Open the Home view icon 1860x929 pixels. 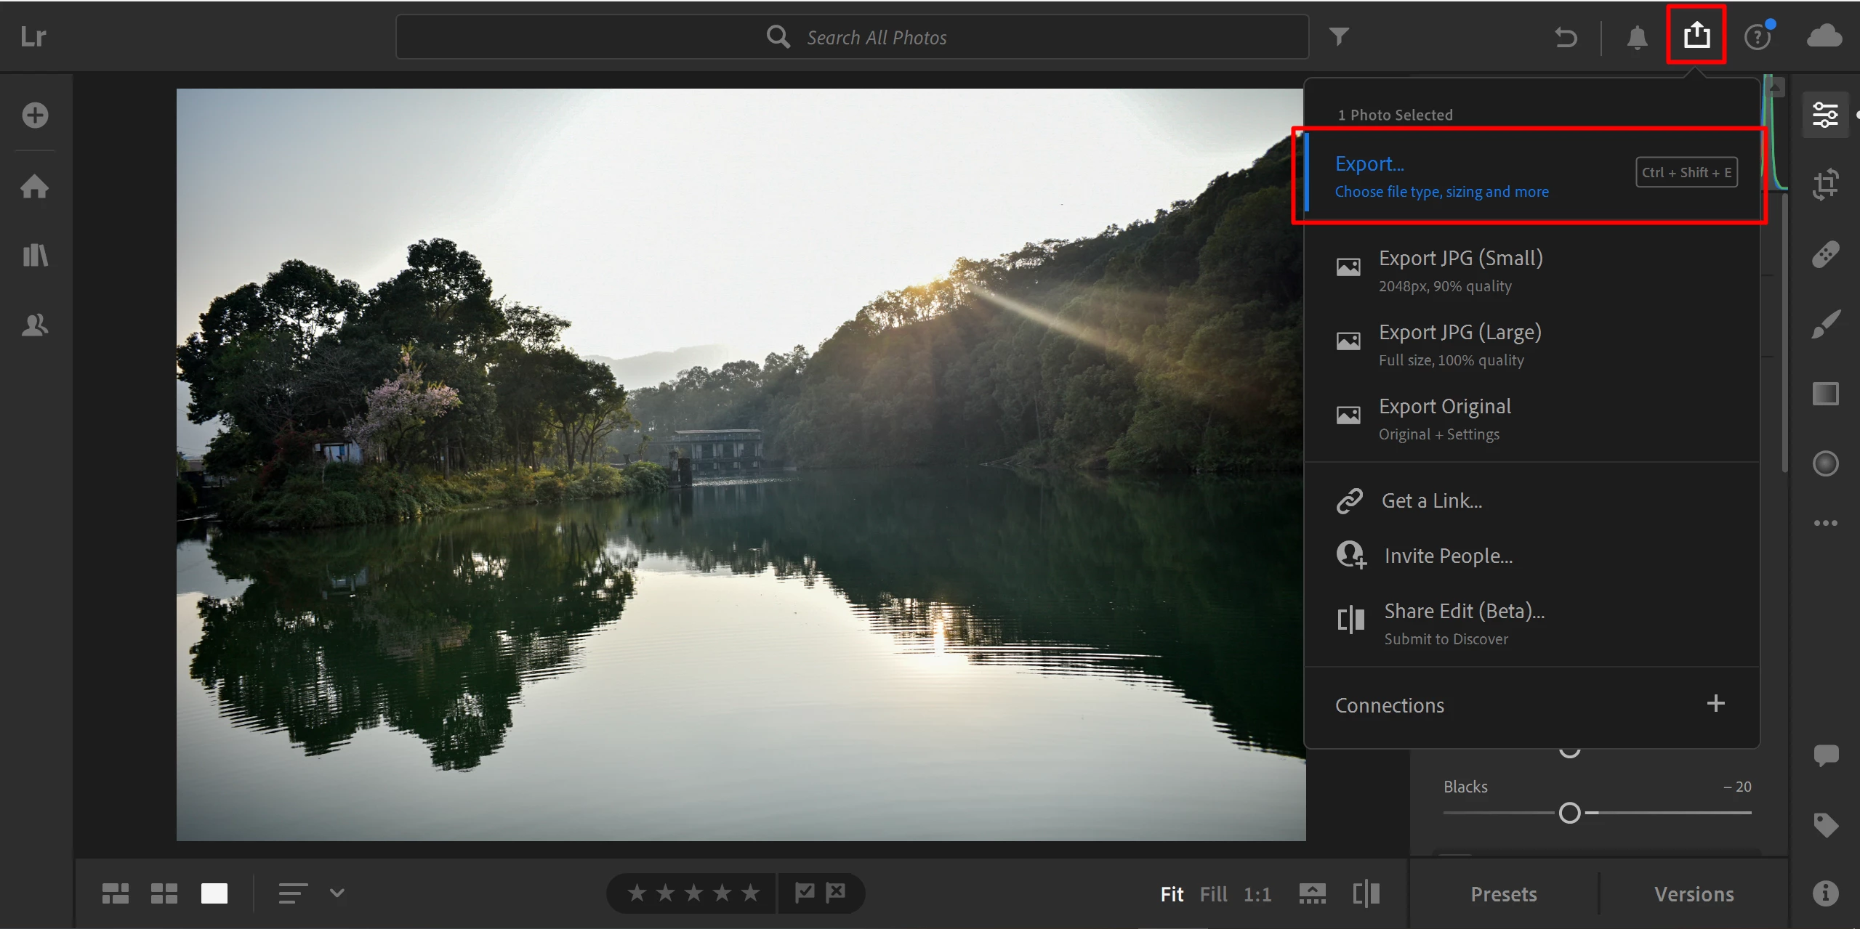[x=35, y=187]
